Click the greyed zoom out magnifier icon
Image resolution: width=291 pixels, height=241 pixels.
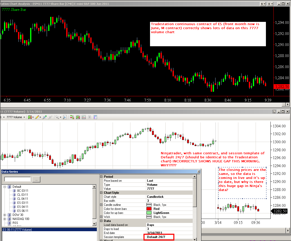point(50,117)
